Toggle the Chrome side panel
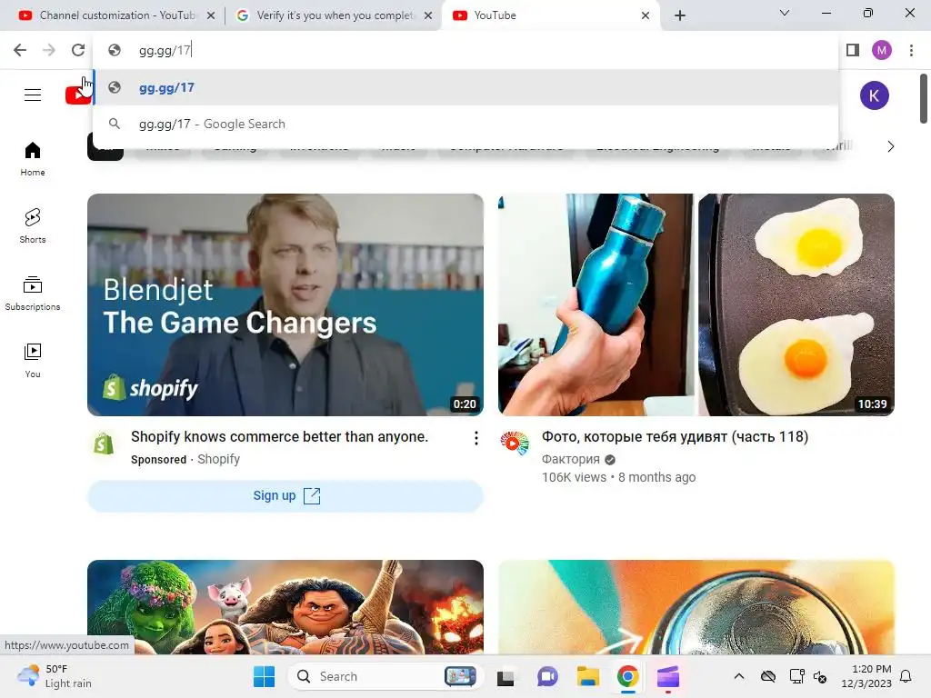The width and height of the screenshot is (931, 698). pos(853,51)
